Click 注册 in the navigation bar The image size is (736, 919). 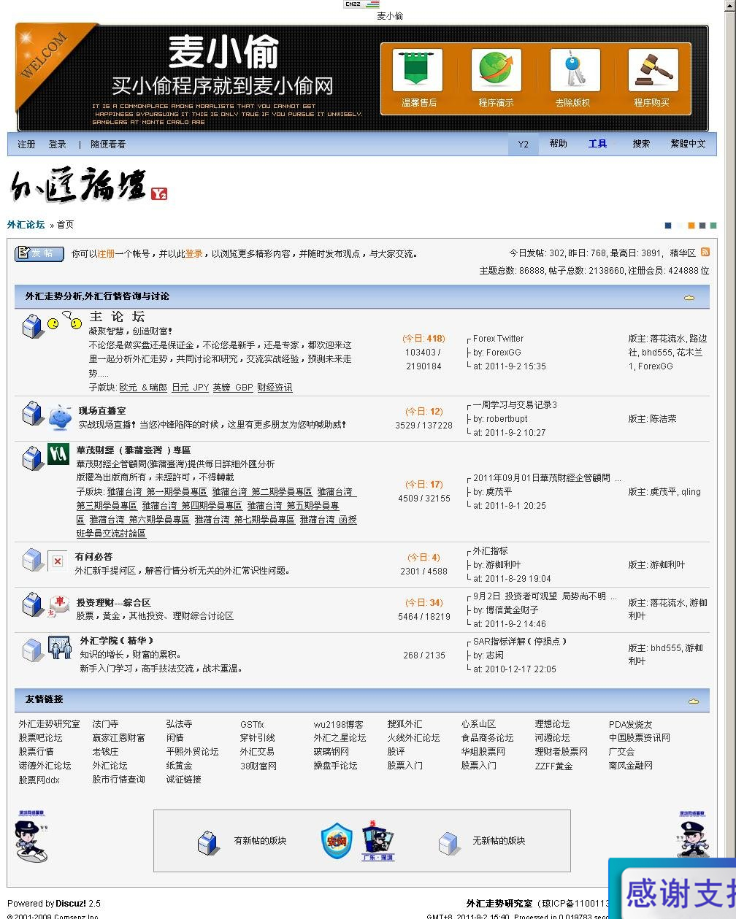26,145
